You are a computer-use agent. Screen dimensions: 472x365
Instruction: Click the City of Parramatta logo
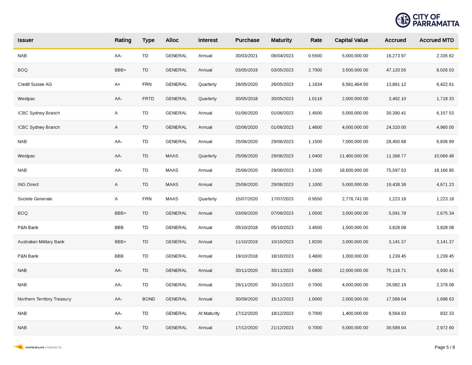pyautogui.click(x=427, y=20)
